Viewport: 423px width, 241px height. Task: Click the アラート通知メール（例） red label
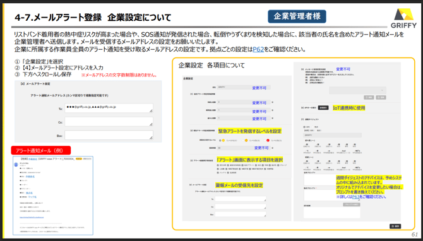pyautogui.click(x=41, y=150)
